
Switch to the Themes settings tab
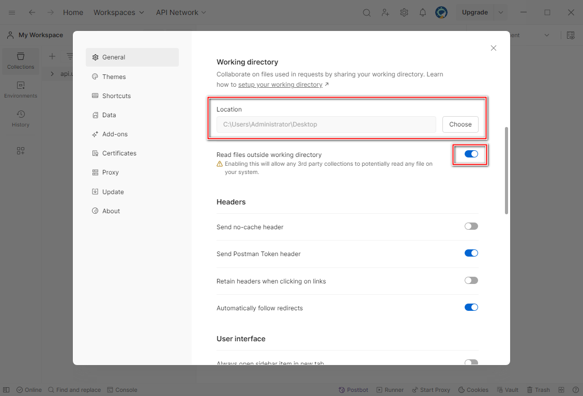tap(114, 76)
